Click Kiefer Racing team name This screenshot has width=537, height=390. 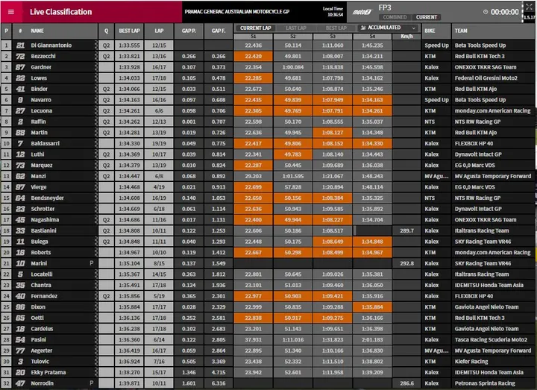pos(471,361)
